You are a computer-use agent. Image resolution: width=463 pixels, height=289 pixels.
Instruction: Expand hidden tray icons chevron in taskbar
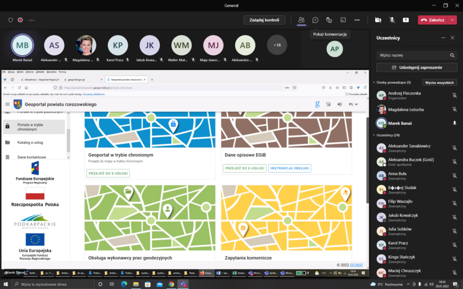(x=408, y=284)
